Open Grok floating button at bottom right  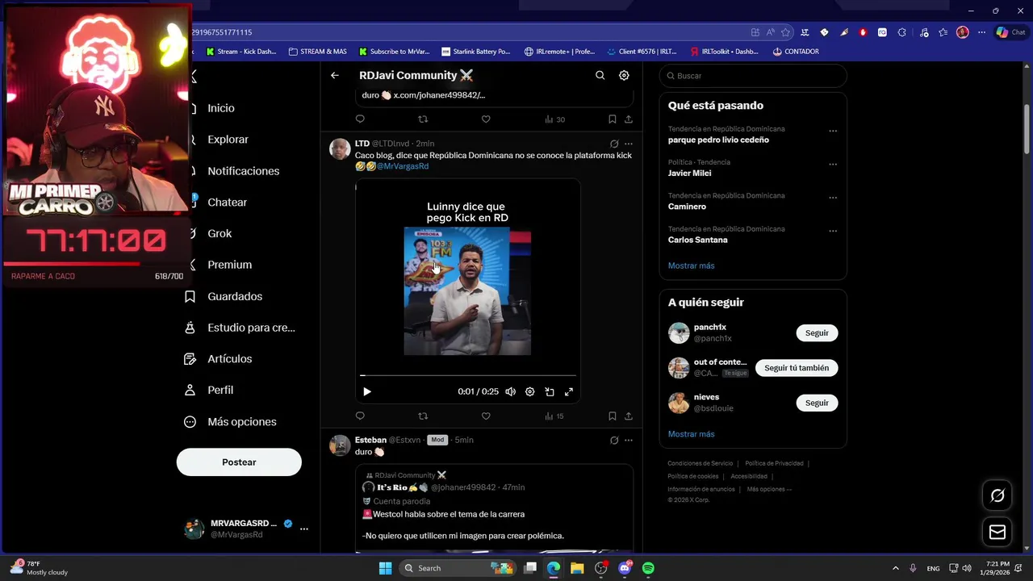[x=997, y=495]
